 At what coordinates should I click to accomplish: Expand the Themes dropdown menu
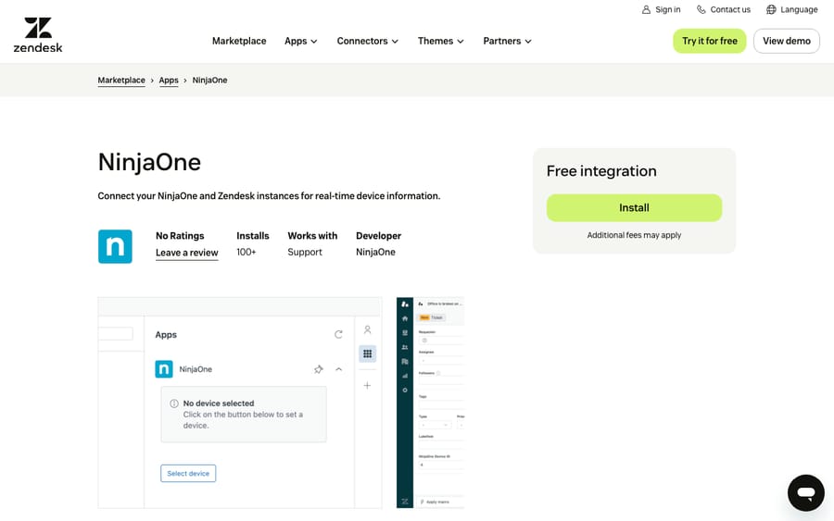click(441, 41)
